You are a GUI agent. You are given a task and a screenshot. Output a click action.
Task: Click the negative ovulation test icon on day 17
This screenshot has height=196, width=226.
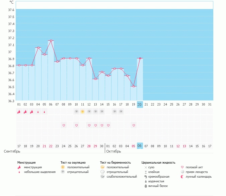tap(121, 112)
